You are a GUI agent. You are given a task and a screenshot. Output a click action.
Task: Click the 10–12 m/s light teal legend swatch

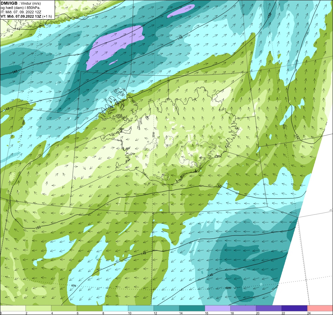[x=141, y=308]
